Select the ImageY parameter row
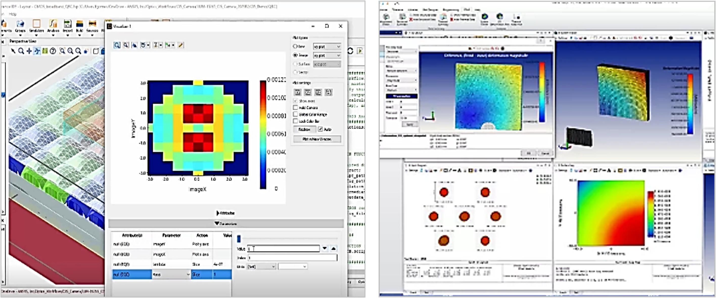 172,244
